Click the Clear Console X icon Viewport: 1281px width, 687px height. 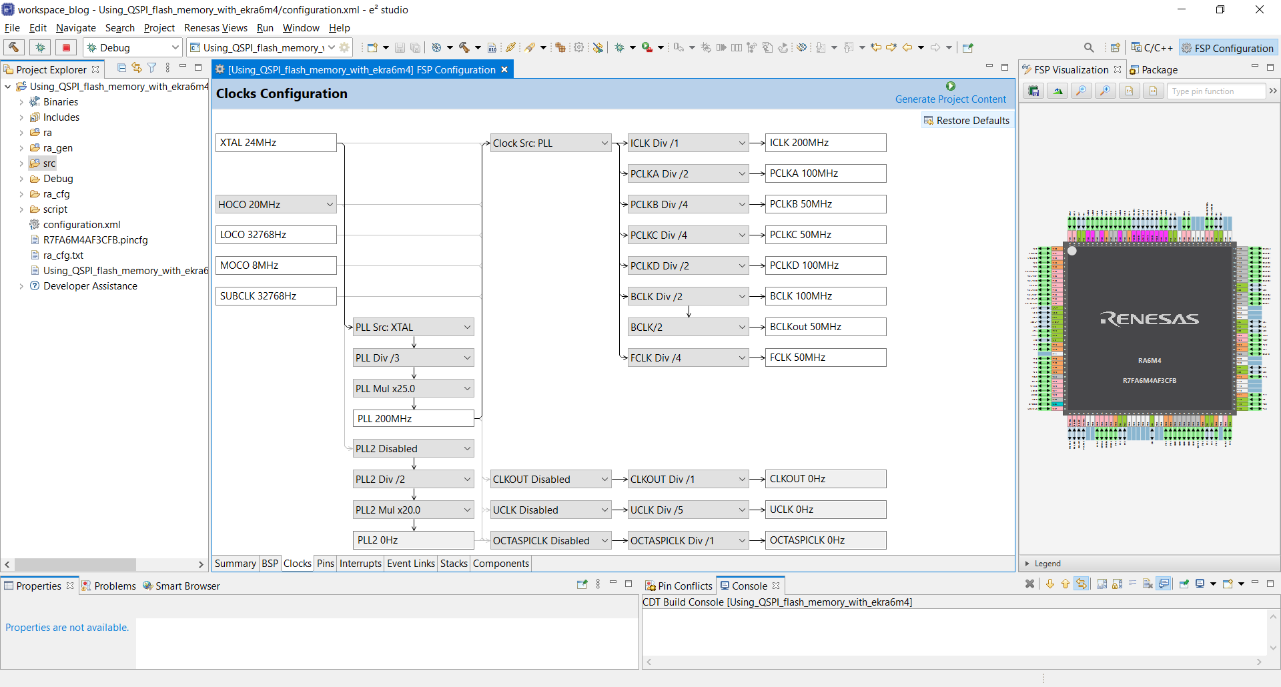tap(1030, 584)
